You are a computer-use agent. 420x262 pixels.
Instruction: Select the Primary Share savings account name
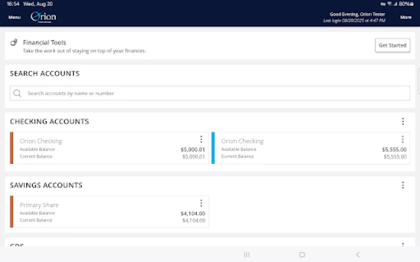[39, 205]
